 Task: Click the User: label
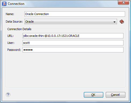pyautogui.click(x=11, y=43)
